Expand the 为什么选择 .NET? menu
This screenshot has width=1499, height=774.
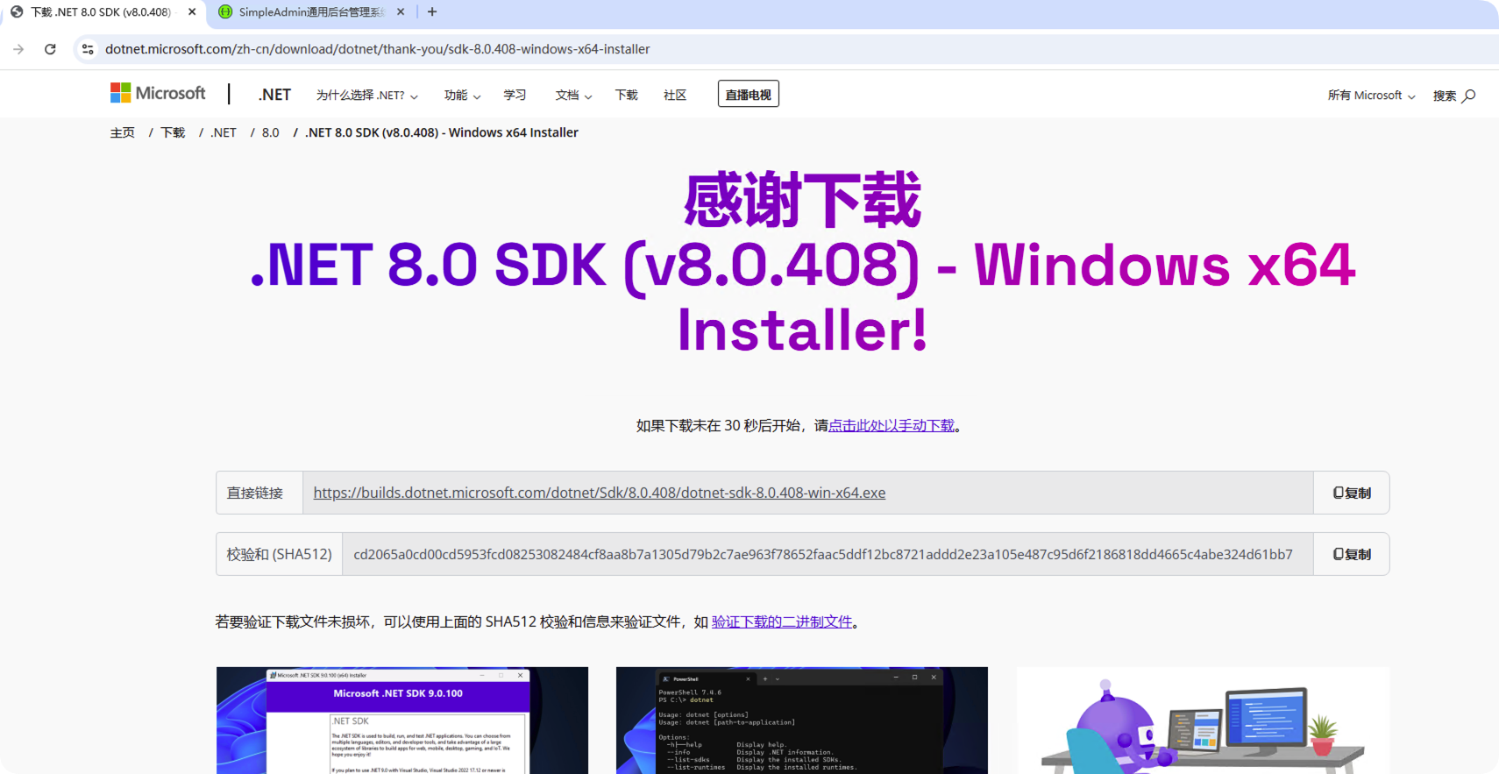[x=366, y=96]
